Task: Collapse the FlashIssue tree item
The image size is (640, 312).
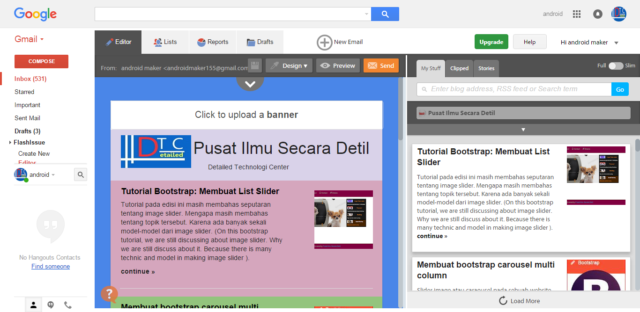Action: [x=10, y=143]
